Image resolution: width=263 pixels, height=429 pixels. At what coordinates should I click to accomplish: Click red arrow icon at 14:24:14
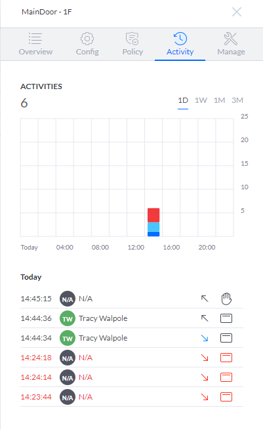point(205,377)
